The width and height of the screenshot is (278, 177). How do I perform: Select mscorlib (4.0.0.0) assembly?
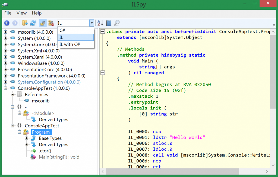click(x=36, y=32)
